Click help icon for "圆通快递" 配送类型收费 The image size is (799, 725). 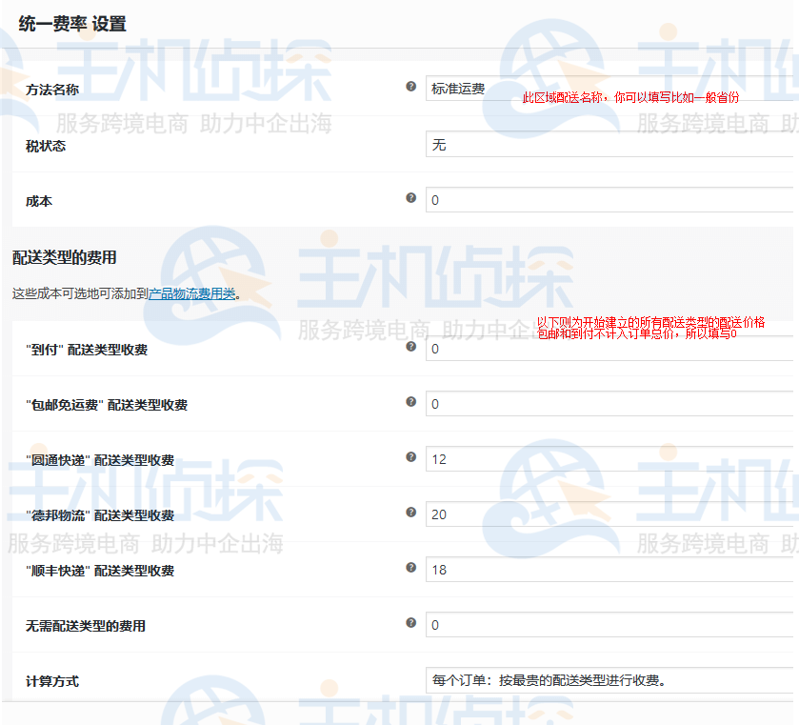click(x=411, y=457)
